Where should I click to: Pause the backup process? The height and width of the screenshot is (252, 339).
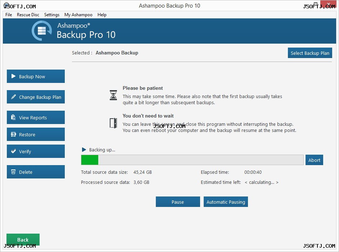[178, 202]
